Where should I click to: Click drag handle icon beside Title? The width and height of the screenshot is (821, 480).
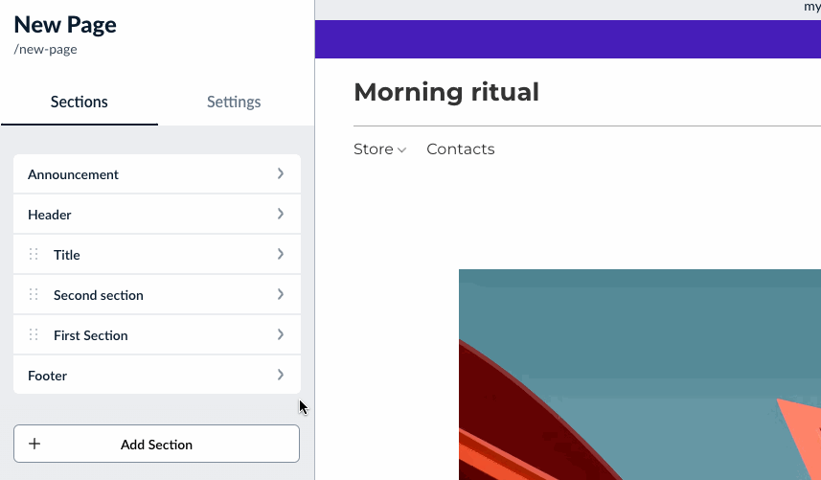[34, 255]
